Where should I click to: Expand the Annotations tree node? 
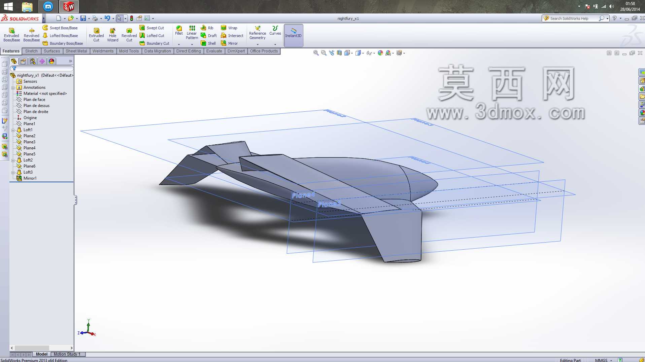pos(13,87)
